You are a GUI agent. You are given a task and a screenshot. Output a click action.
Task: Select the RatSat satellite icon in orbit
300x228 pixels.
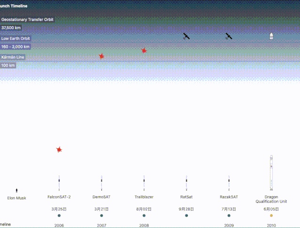[x=186, y=36]
